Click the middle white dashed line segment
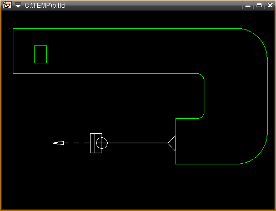276x211 pixels. pos(77,143)
